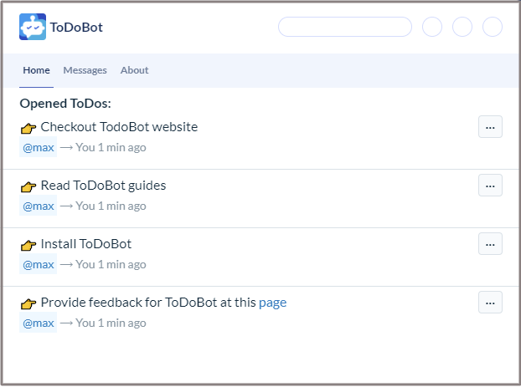The width and height of the screenshot is (521, 387).
Task: Open the Messages tab
Action: pos(85,70)
